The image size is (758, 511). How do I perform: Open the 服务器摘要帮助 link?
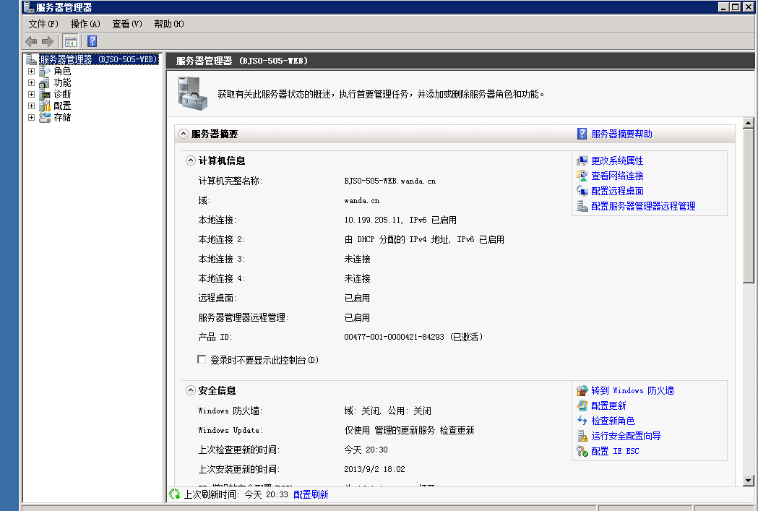click(621, 134)
